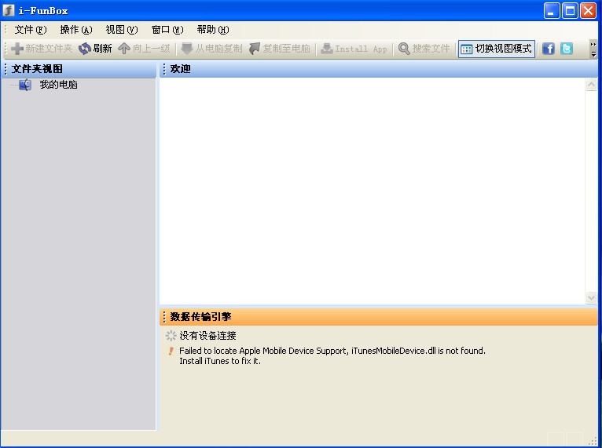
Task: Click the 'Install iTunes to fix it' message
Action: pyautogui.click(x=220, y=361)
